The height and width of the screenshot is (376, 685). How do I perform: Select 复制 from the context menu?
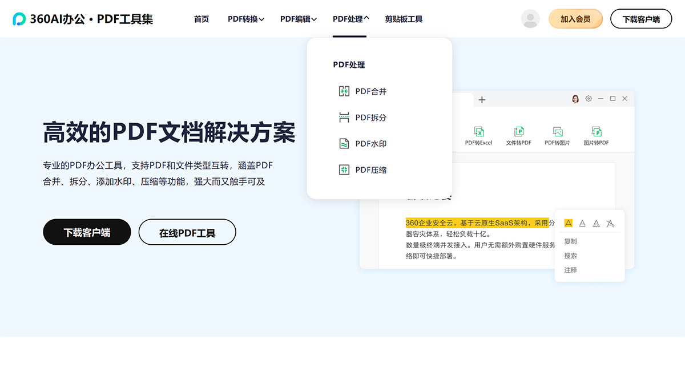tap(571, 241)
